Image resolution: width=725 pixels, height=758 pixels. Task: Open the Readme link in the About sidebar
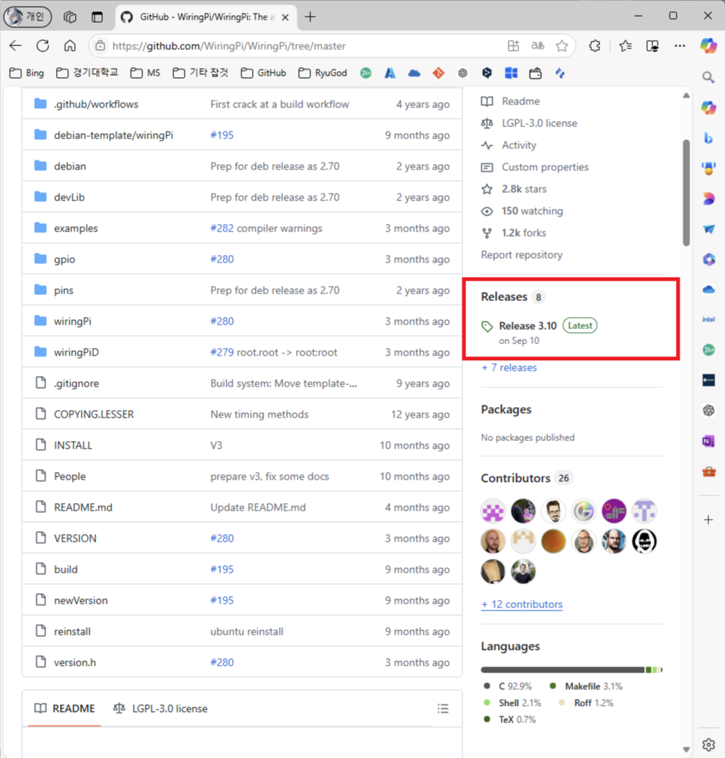click(x=511, y=101)
